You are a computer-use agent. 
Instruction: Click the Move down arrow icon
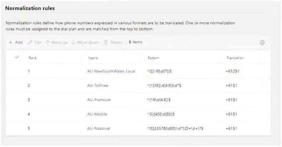(74, 42)
